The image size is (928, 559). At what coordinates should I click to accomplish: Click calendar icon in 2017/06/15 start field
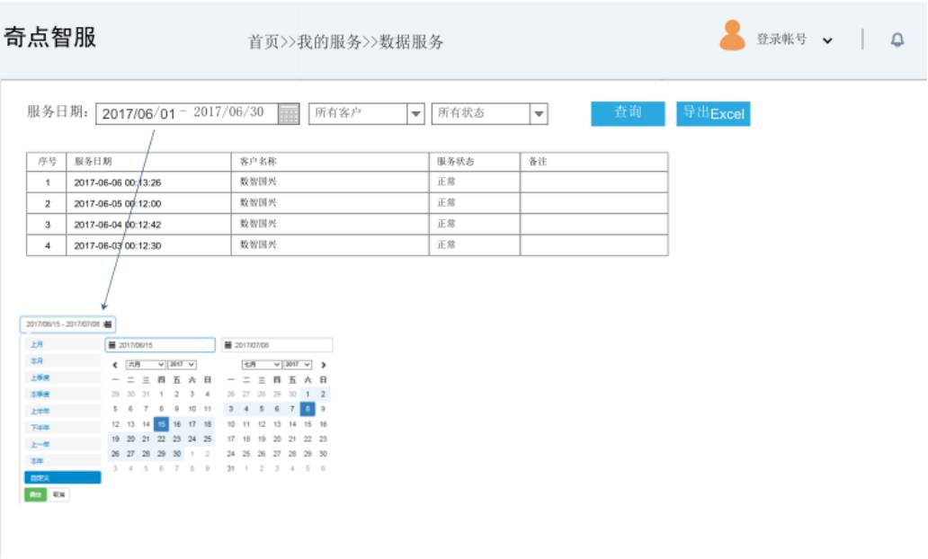pos(112,345)
